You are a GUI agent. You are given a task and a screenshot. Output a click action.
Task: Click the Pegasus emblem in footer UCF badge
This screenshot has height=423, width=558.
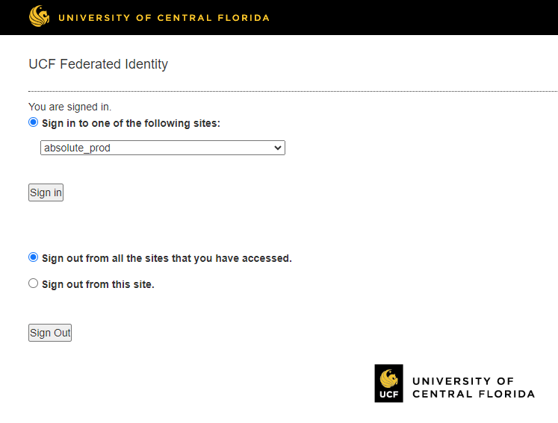388,378
